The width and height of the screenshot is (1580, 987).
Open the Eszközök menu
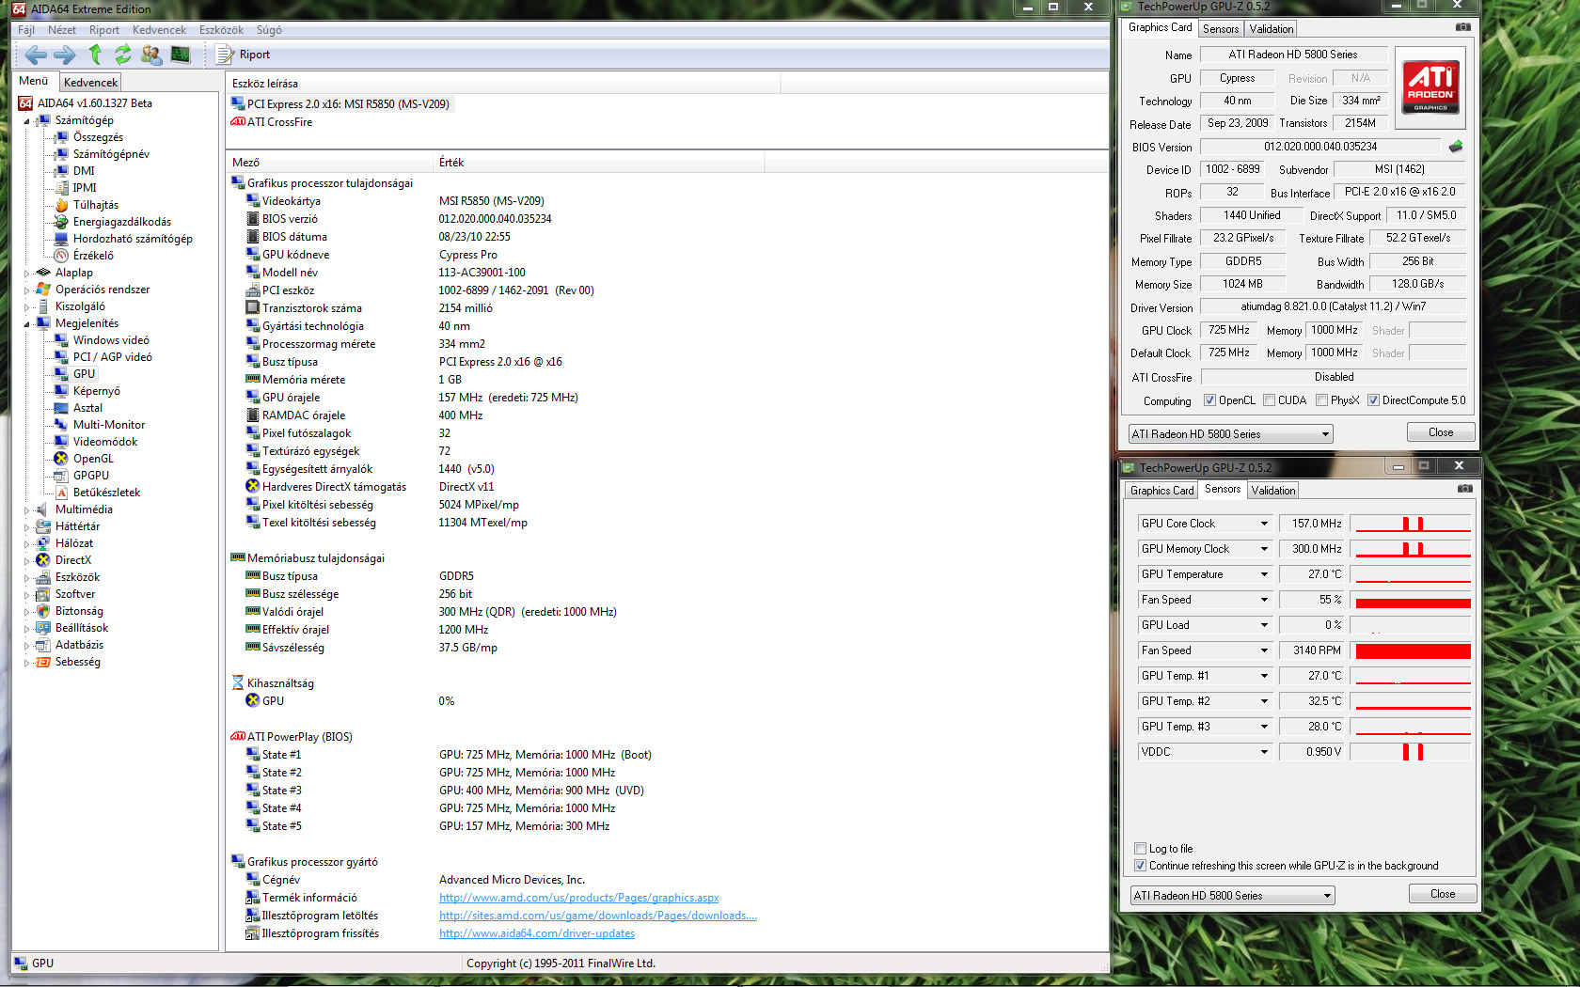[x=221, y=30]
